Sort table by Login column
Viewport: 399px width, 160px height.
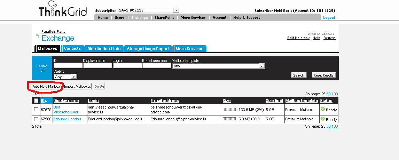[x=93, y=101]
